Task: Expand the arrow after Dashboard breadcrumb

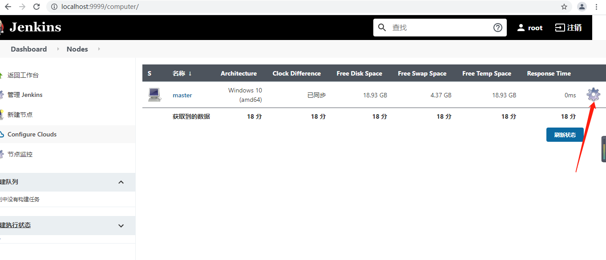Action: [58, 49]
